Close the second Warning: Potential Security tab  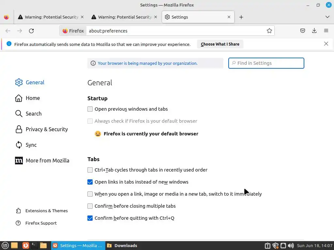[x=156, y=17]
